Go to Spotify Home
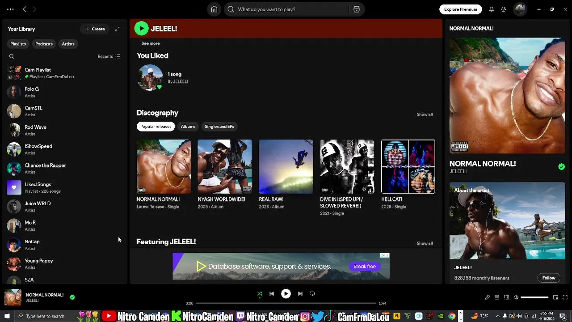Image resolution: width=572 pixels, height=322 pixels. 214,9
